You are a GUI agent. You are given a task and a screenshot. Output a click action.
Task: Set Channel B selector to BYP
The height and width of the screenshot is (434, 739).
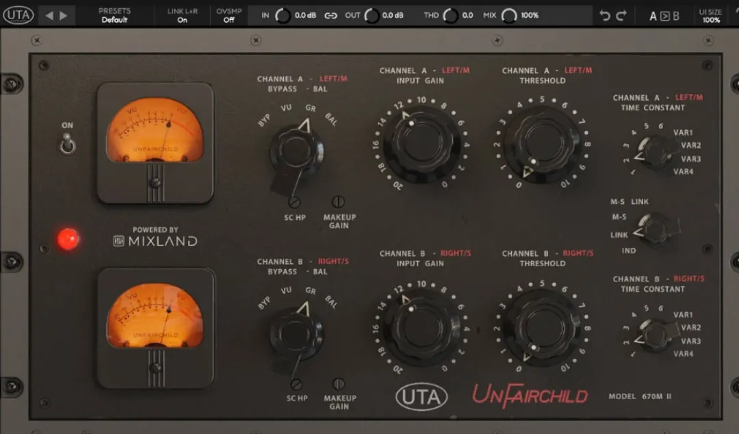(264, 303)
